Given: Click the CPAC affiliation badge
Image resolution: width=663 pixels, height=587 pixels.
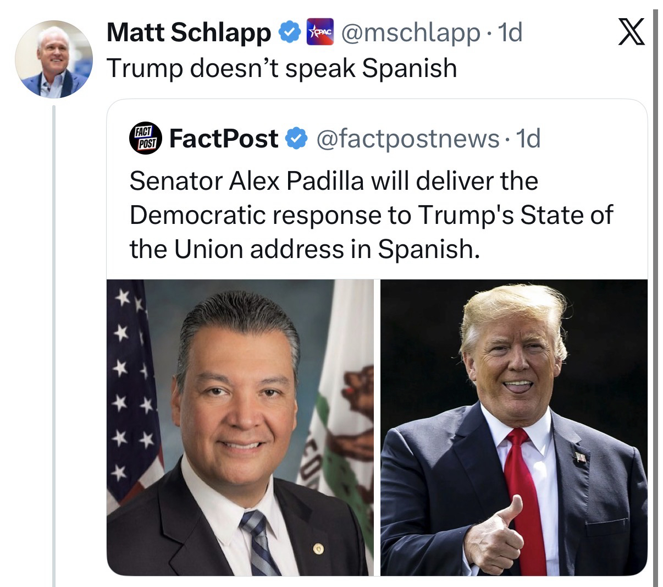Looking at the screenshot, I should [320, 33].
